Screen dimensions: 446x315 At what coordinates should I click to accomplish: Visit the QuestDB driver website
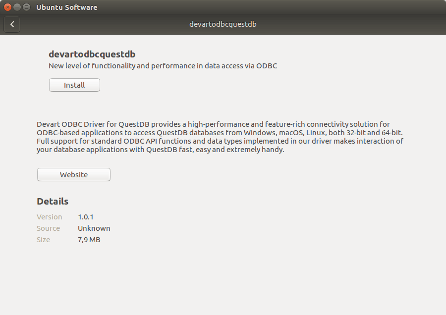coord(73,174)
